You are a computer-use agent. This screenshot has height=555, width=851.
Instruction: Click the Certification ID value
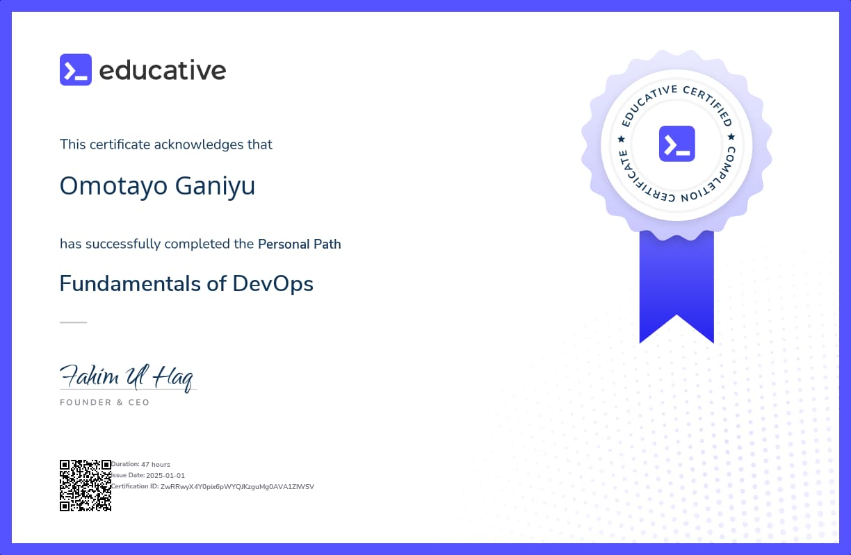pyautogui.click(x=237, y=486)
